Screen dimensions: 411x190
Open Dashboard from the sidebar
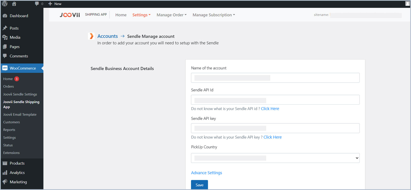19,16
